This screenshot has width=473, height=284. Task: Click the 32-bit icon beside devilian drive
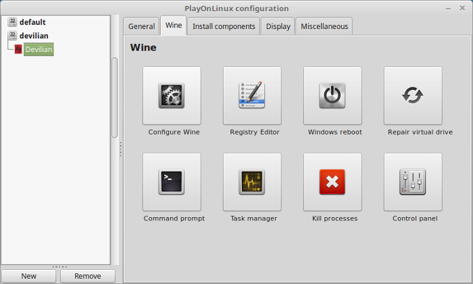[x=12, y=36]
